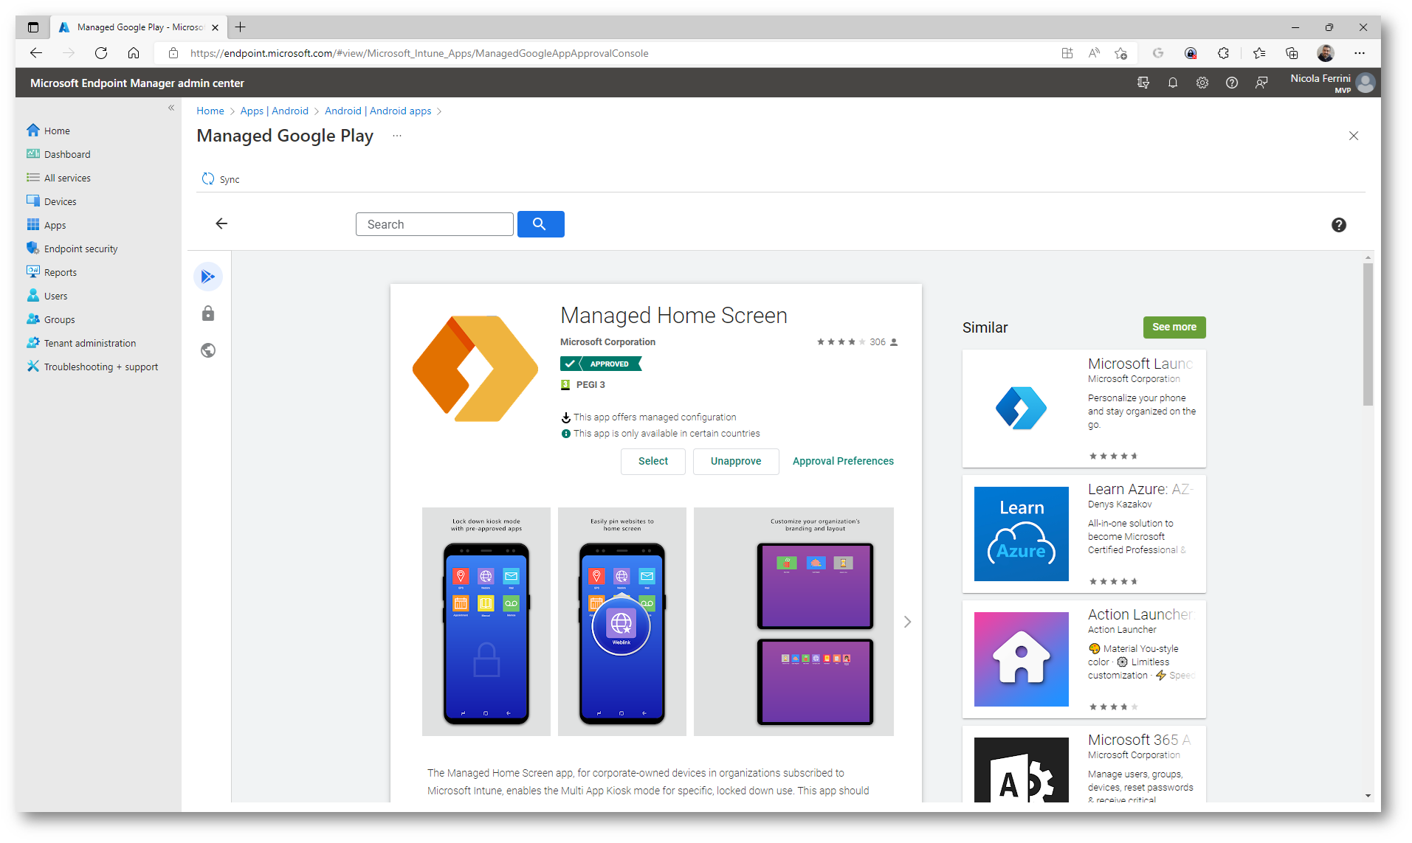Open a new browser tab
This screenshot has width=1412, height=843.
(241, 27)
